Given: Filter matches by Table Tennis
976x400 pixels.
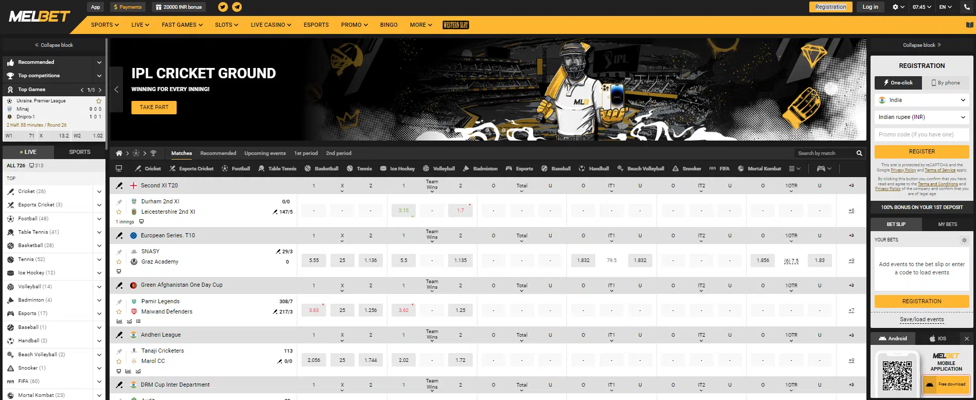Looking at the screenshot, I should tap(277, 168).
